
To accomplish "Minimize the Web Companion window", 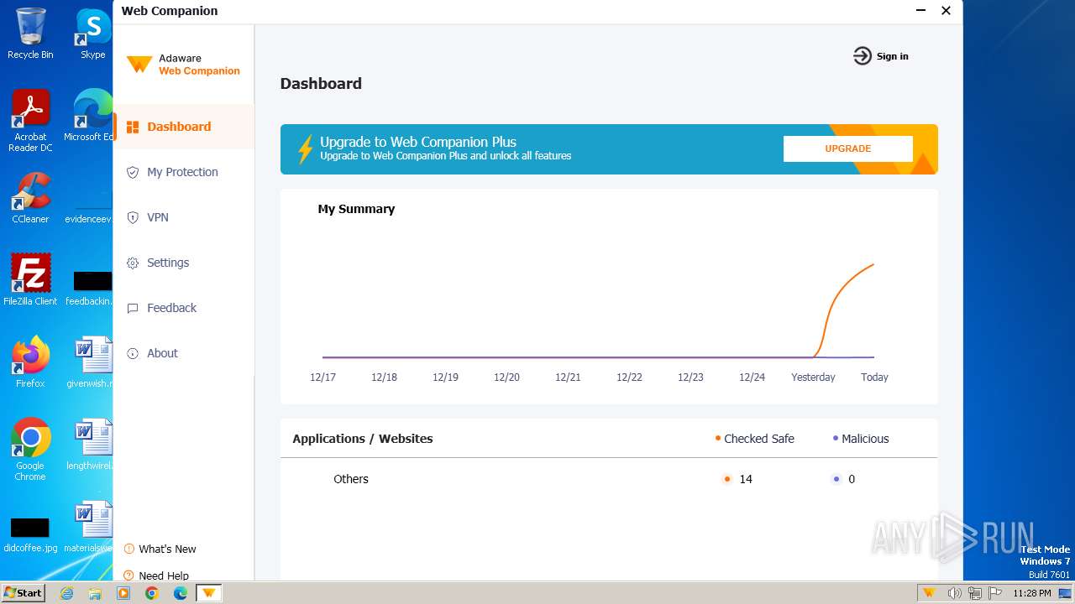I will pyautogui.click(x=920, y=11).
